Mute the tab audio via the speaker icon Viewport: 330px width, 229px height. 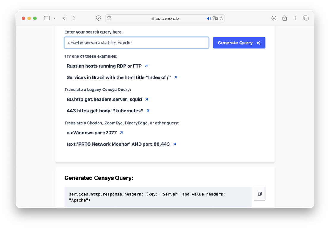(x=209, y=18)
